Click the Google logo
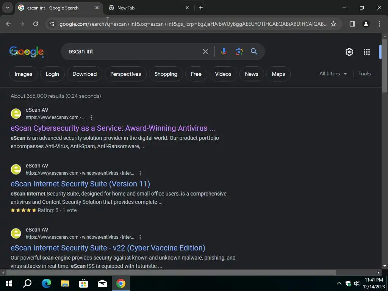The image size is (388, 291). 27,52
